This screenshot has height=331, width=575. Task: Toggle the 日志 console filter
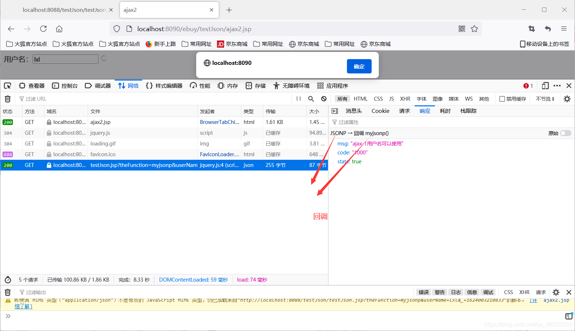(x=456, y=292)
